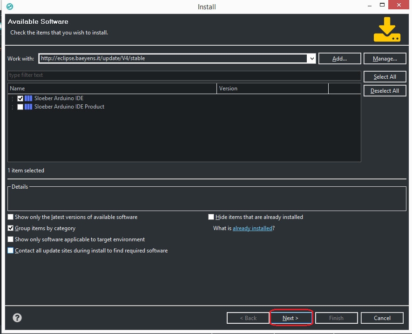Click the Eclipse gear icon in title bar
Image resolution: width=412 pixels, height=334 pixels.
tap(10, 7)
